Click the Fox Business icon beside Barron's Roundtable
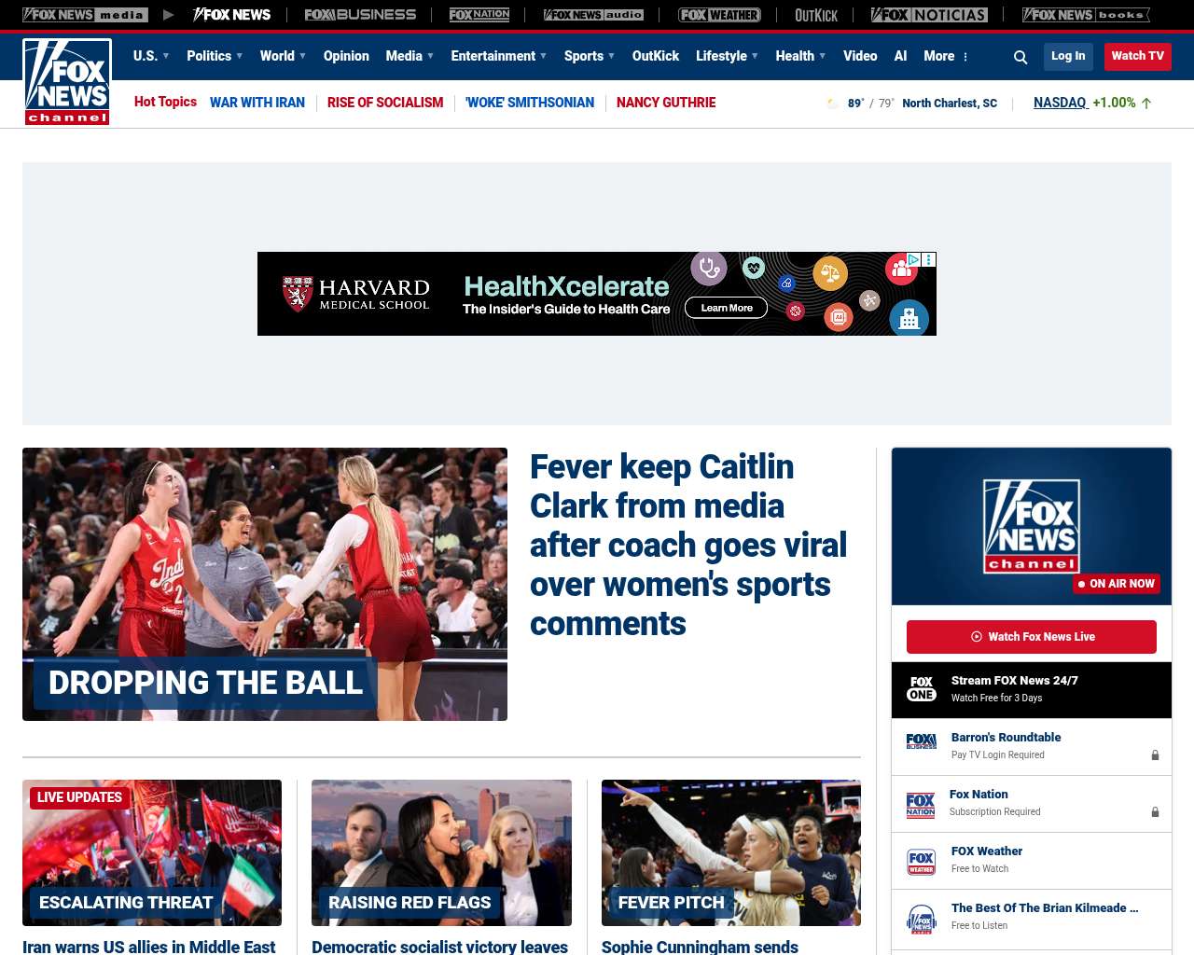 [x=922, y=741]
